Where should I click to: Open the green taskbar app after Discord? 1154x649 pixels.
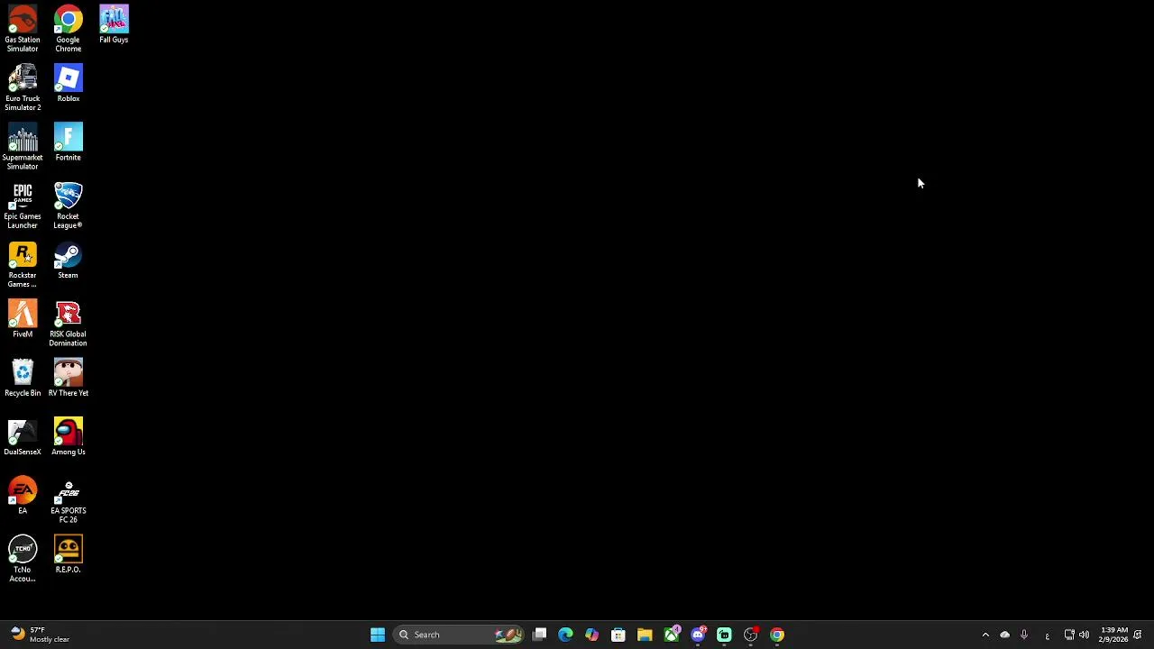[724, 635]
